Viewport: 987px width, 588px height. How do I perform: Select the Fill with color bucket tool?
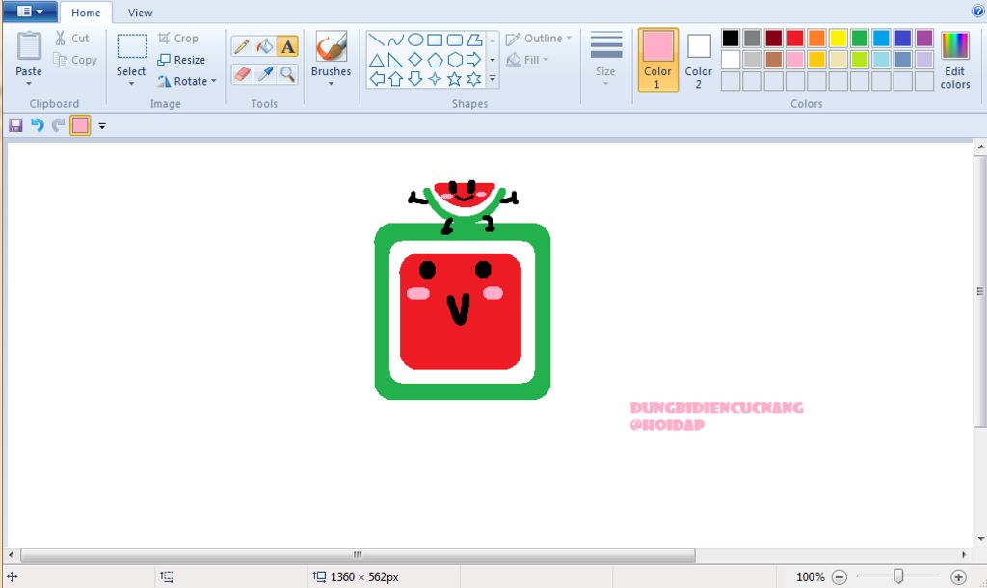(265, 46)
